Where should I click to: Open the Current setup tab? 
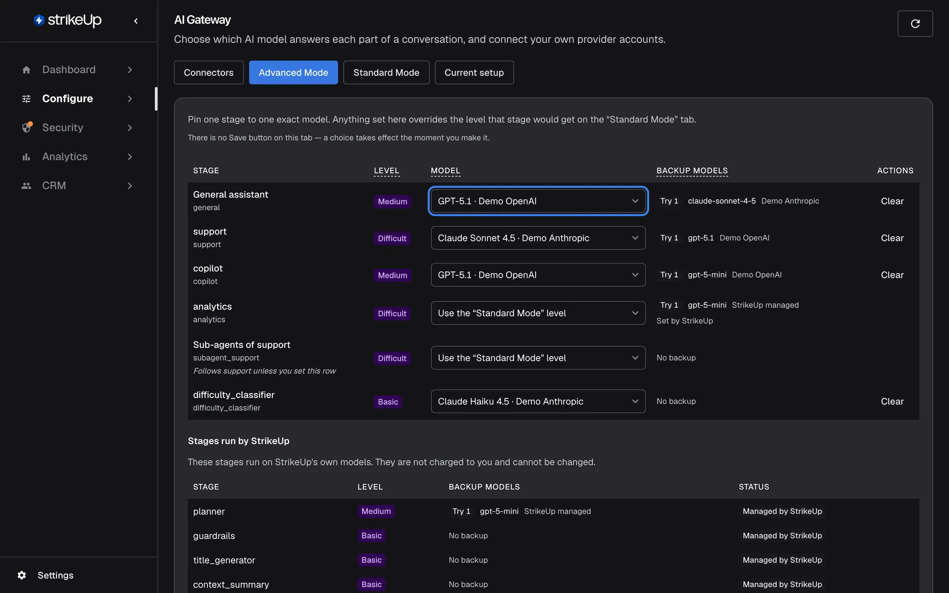[x=474, y=73]
